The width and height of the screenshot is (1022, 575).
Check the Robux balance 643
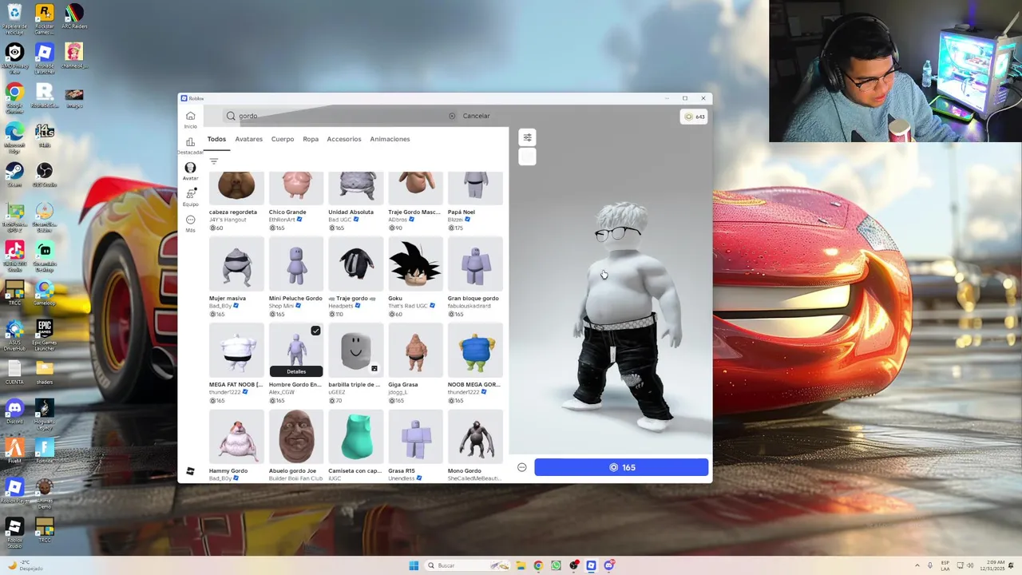[x=694, y=117]
